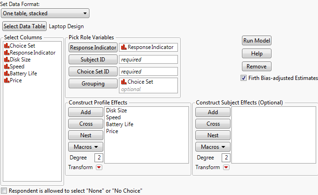Click the Response Indicator column icon in list
Image resolution: width=318 pixels, height=195 pixels.
click(x=6, y=53)
